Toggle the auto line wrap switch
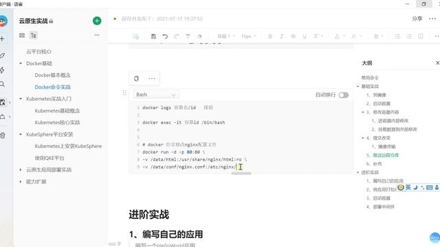Screen dimensions: 440x247 coord(344,95)
